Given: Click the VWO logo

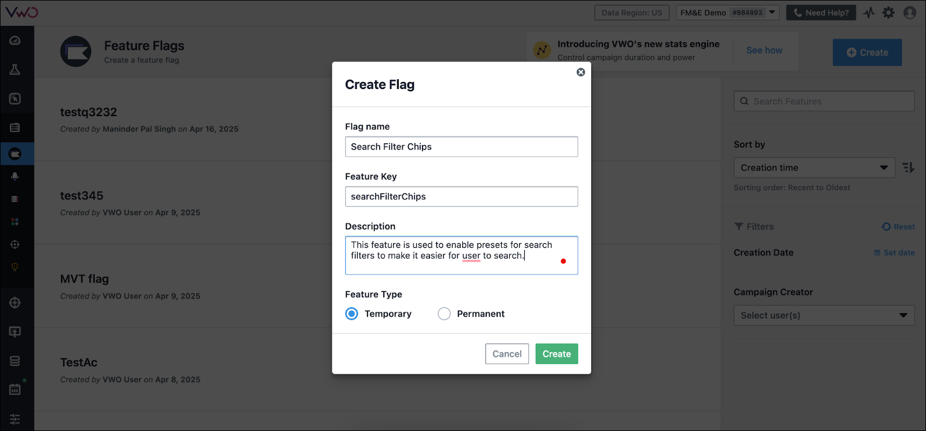Looking at the screenshot, I should (x=22, y=12).
